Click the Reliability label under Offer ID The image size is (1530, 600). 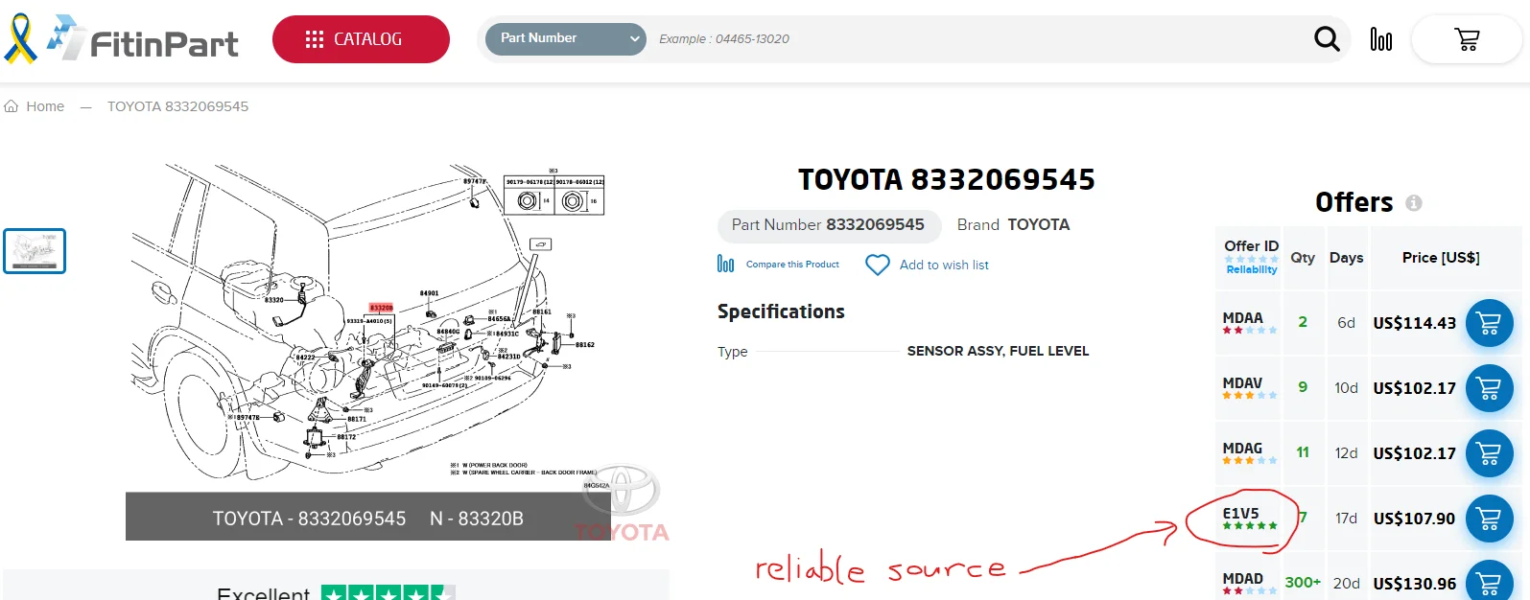click(1252, 270)
